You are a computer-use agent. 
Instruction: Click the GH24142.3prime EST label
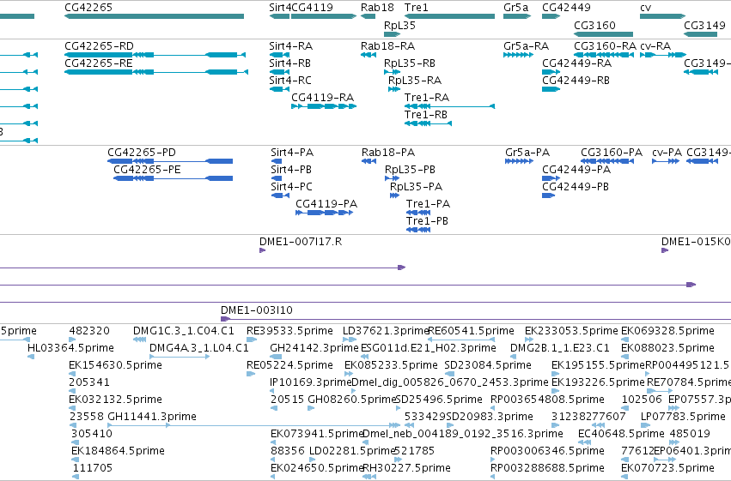[314, 348]
